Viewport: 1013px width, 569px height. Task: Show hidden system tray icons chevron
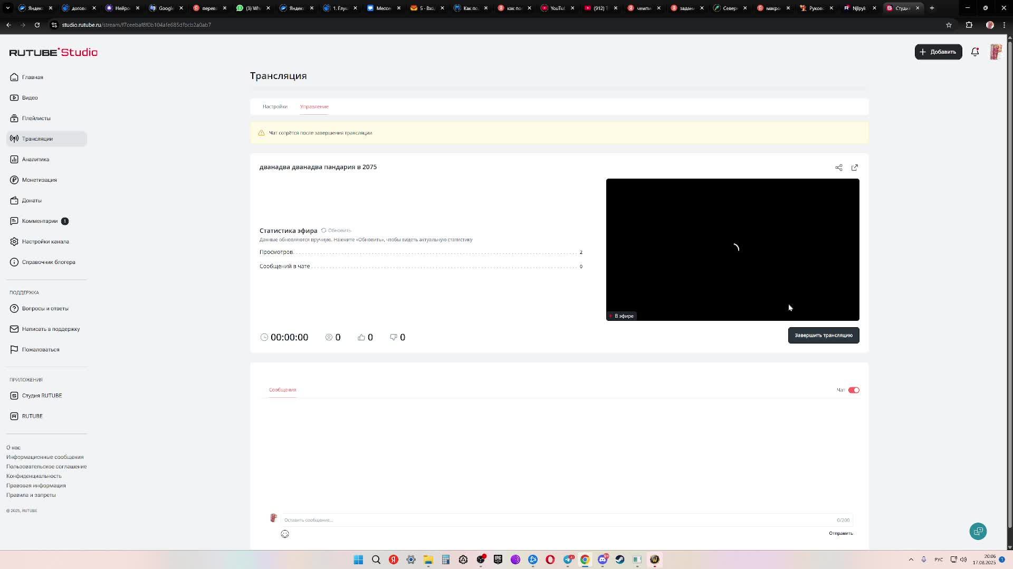point(911,560)
